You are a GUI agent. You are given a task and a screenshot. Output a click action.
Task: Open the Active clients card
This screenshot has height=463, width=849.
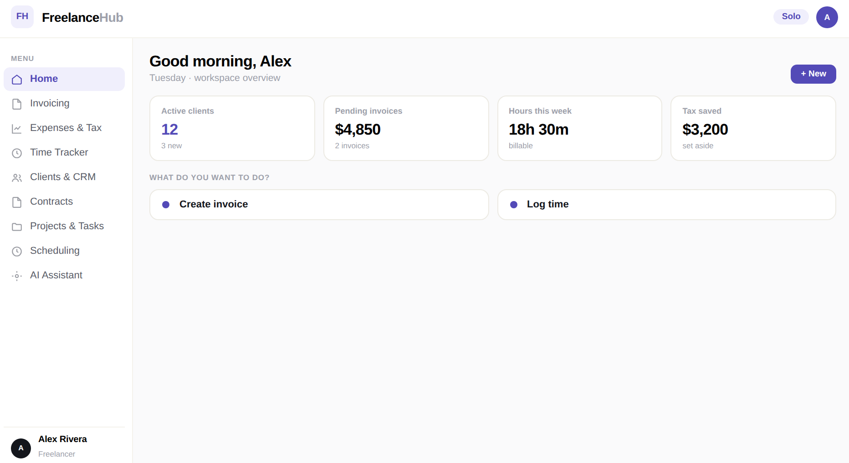(232, 128)
